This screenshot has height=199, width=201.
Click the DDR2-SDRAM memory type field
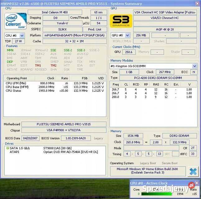click(180, 136)
